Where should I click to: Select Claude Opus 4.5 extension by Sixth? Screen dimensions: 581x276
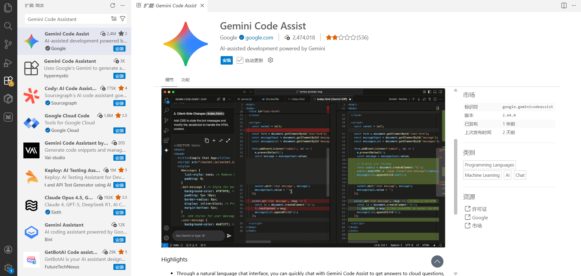coord(74,205)
